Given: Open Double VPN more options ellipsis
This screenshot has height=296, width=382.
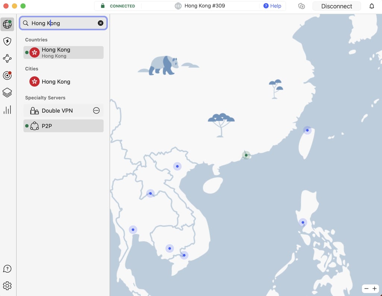Looking at the screenshot, I should point(96,110).
